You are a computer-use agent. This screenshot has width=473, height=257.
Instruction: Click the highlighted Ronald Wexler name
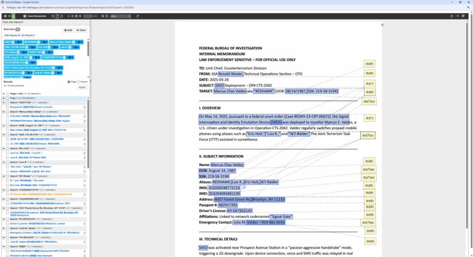[x=231, y=74]
